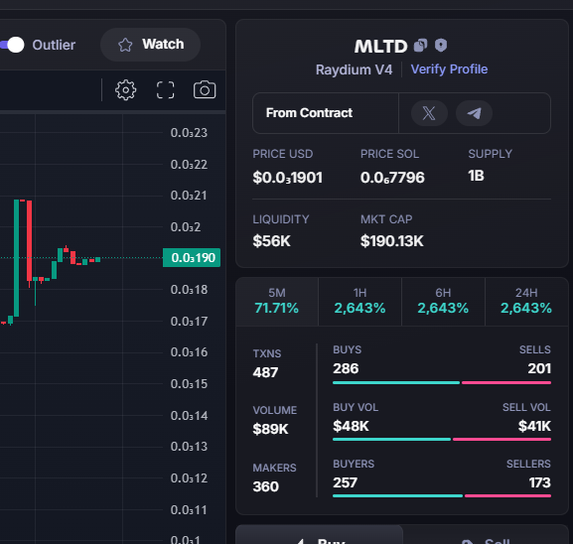Click the buy vol value $48K

pyautogui.click(x=351, y=426)
